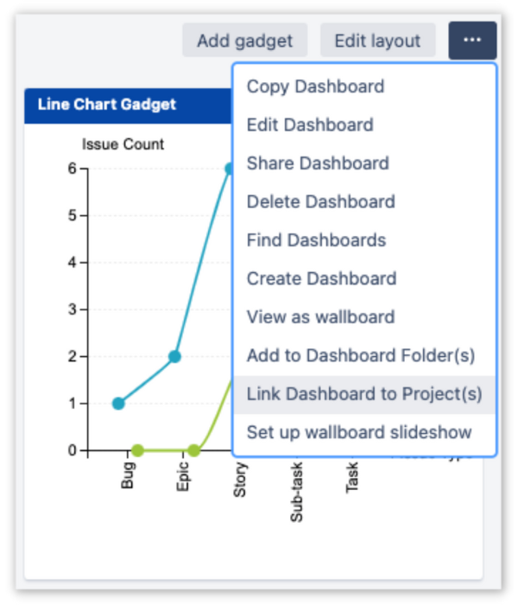Select Share Dashboard menu entry
The height and width of the screenshot is (605, 518).
click(318, 163)
